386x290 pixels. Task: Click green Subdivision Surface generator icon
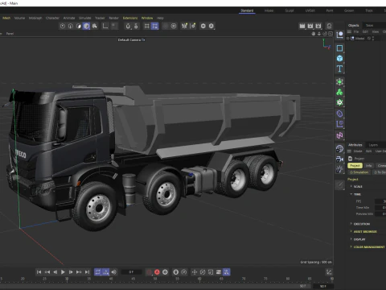(x=339, y=82)
